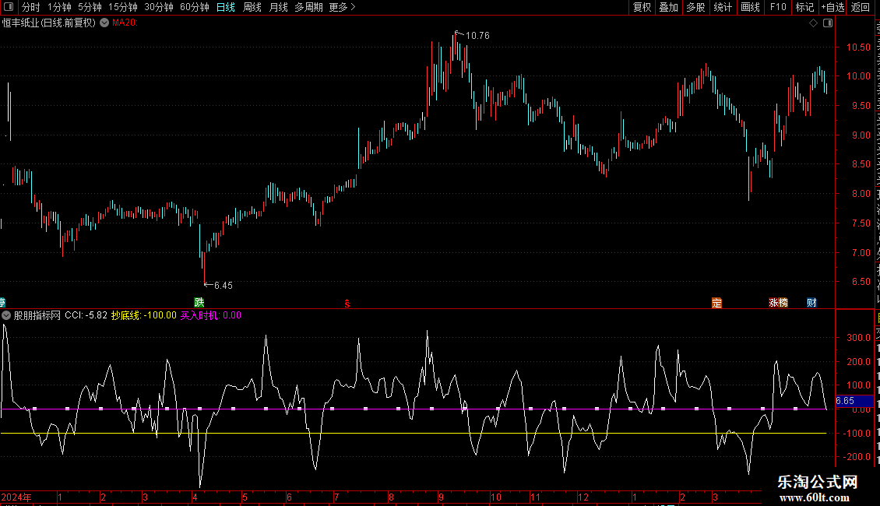Screen dimensions: 880x506
Task: Click the 统计 statistics button
Action: [723, 7]
